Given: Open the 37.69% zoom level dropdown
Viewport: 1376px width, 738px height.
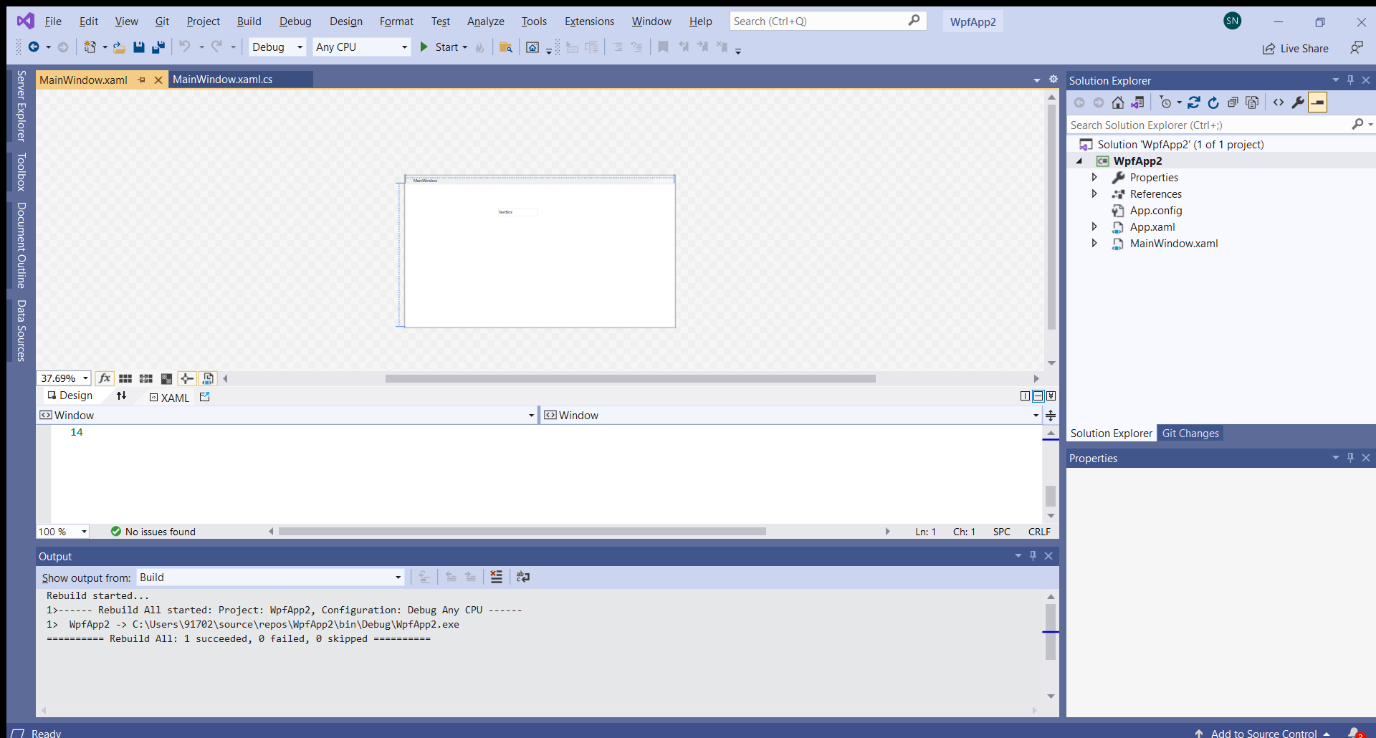Looking at the screenshot, I should pyautogui.click(x=85, y=378).
